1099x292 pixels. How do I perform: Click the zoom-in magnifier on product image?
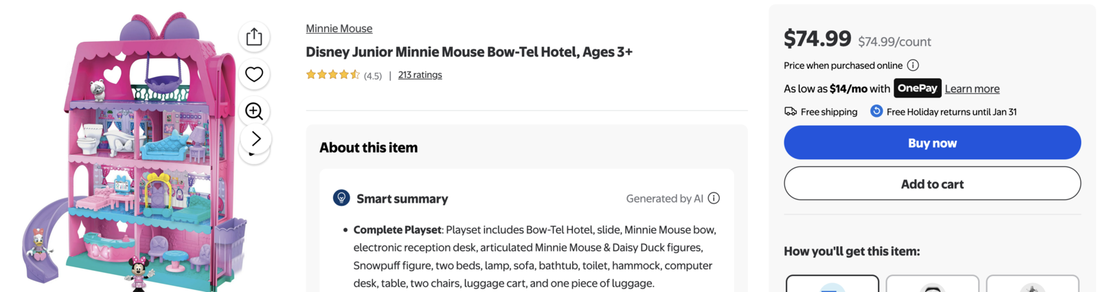click(x=254, y=111)
